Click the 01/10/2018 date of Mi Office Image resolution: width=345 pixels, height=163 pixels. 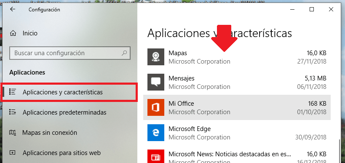point(312,112)
